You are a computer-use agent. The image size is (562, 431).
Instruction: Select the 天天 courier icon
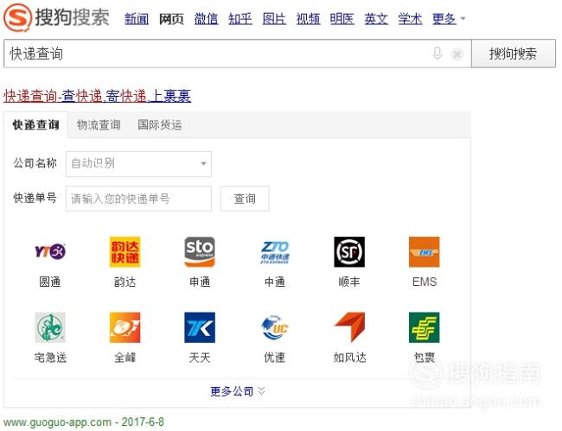pos(200,327)
